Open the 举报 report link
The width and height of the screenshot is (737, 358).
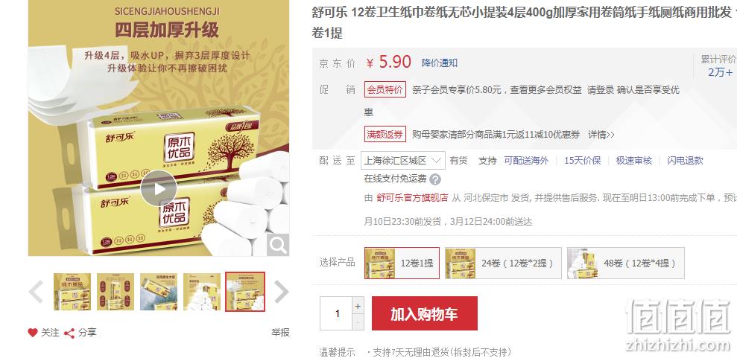tap(280, 333)
